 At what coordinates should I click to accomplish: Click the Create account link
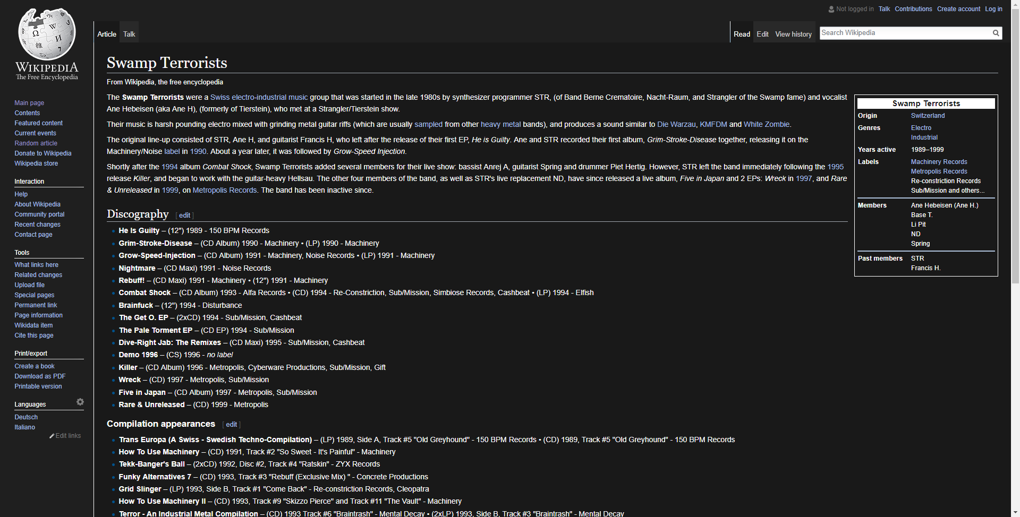point(958,9)
